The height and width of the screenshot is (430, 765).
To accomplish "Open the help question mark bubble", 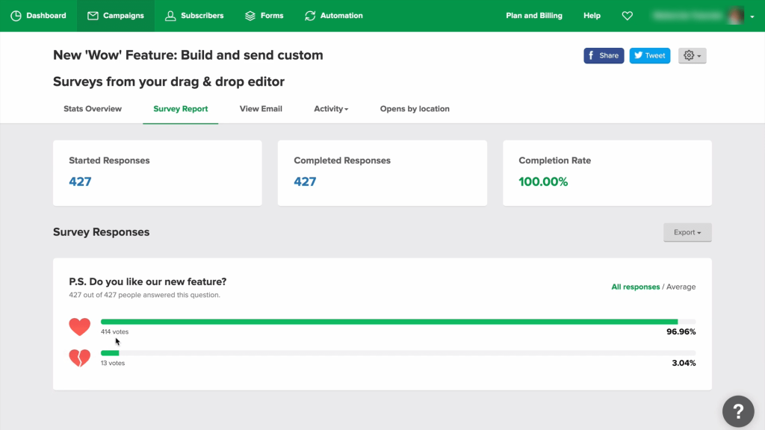I will point(737,411).
